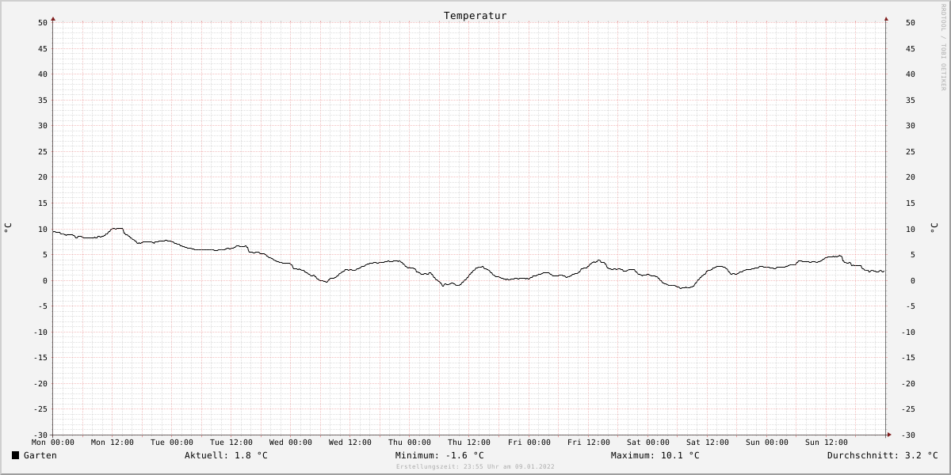Click the '15' label on right axis
This screenshot has height=475, width=951.
[x=910, y=203]
